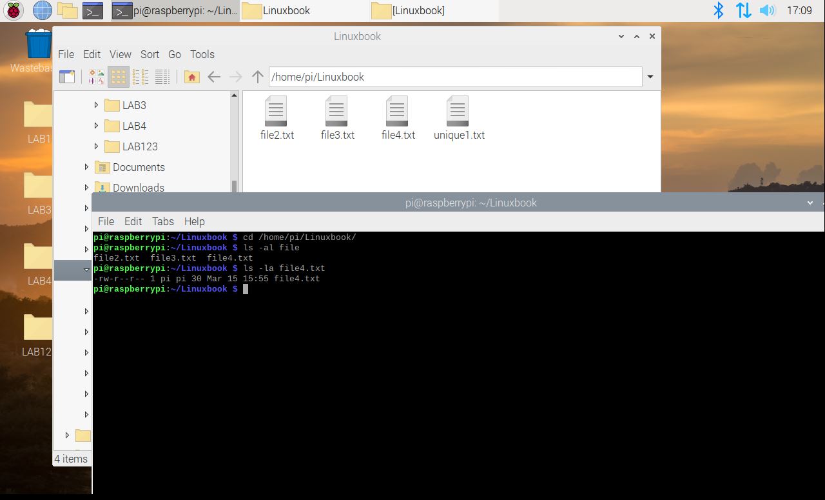Open the Tools menu
The image size is (825, 500).
click(x=202, y=54)
